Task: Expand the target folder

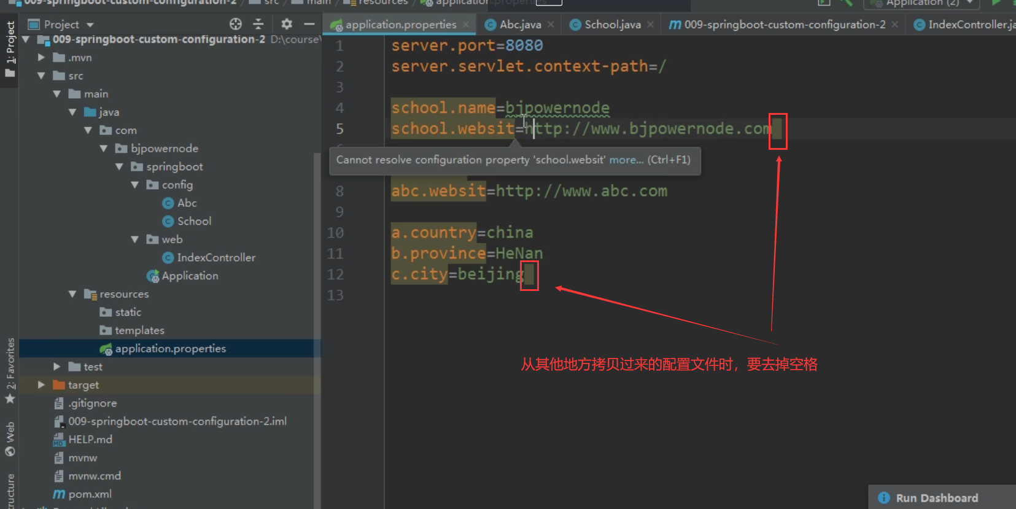Action: (41, 385)
